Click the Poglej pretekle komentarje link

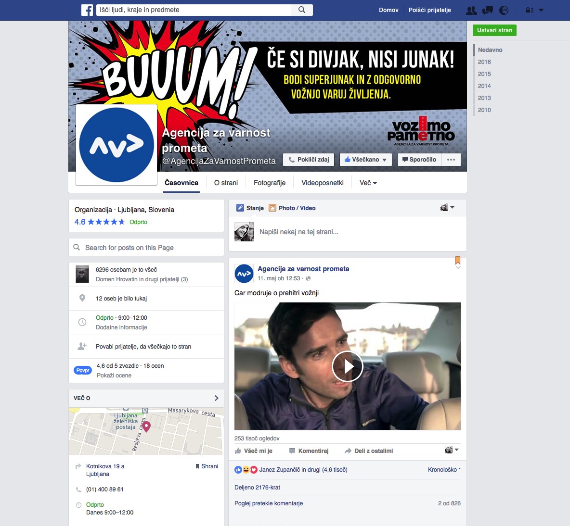click(x=269, y=503)
